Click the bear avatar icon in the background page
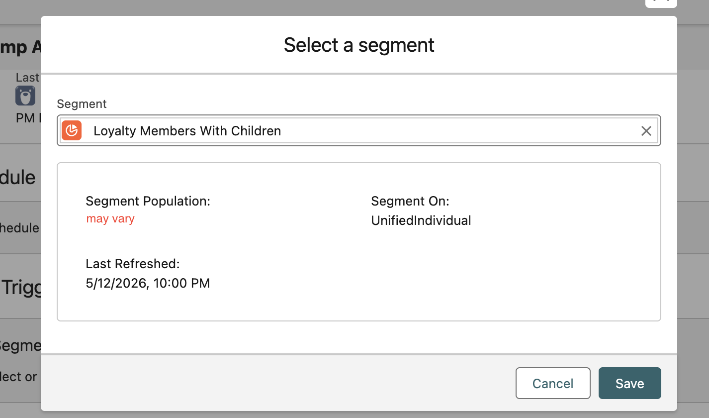This screenshot has width=709, height=418. 25,96
